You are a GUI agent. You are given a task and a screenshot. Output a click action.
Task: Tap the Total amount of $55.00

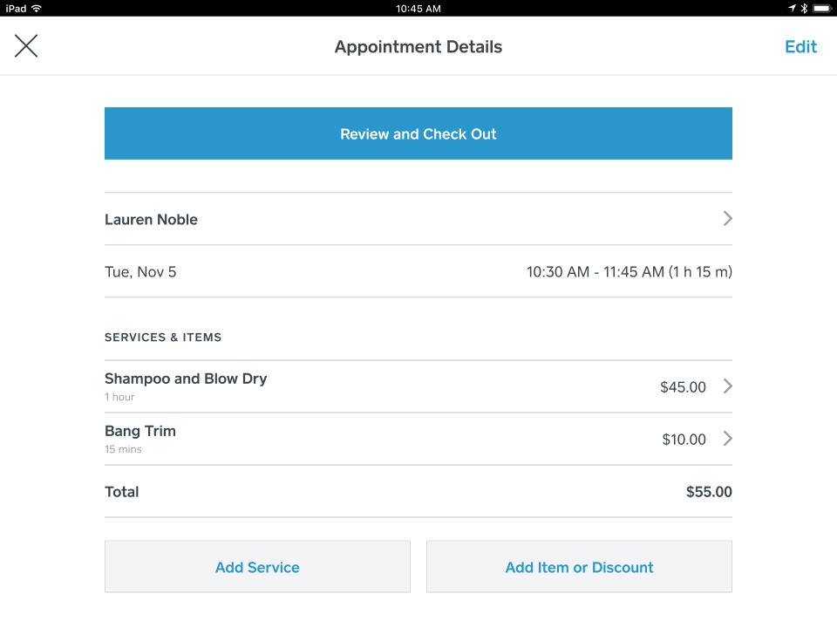[x=708, y=491]
